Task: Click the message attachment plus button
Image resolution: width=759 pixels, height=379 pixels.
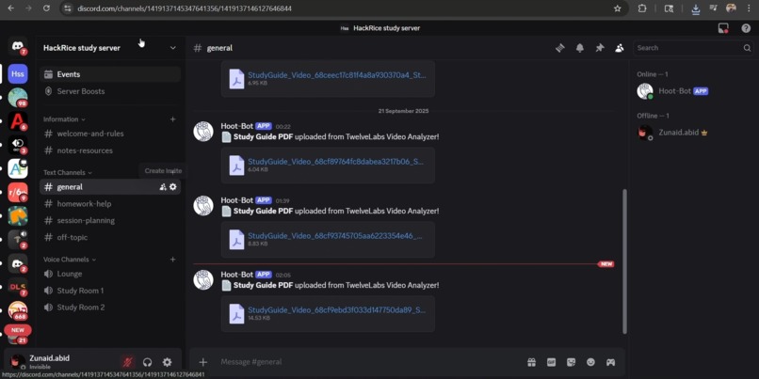Action: (x=203, y=362)
